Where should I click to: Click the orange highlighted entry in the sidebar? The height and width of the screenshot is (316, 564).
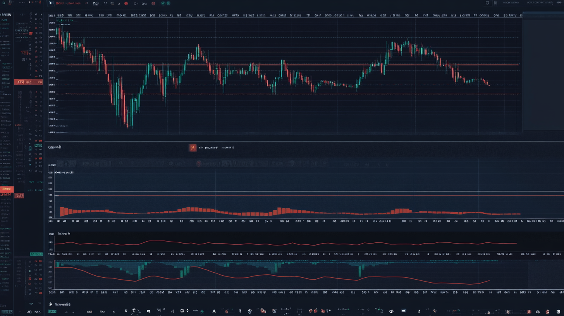6,189
